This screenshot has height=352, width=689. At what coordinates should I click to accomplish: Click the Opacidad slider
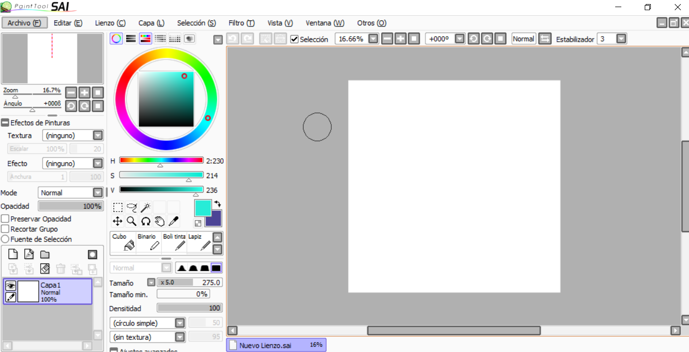click(x=71, y=206)
